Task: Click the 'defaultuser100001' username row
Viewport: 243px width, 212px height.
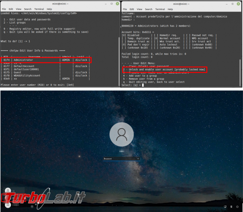Action: pos(46,69)
